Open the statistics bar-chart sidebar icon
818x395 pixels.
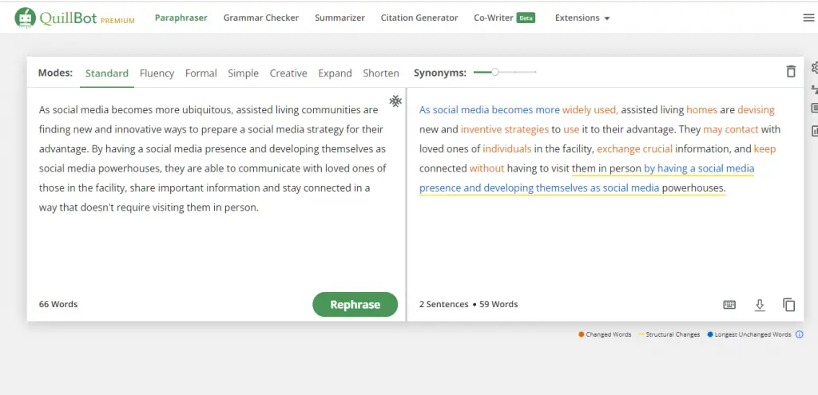[x=814, y=130]
